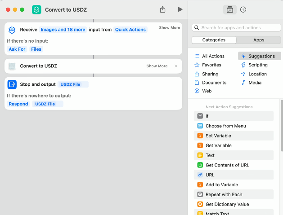This screenshot has height=215, width=283.
Task: Change the Files no-input type
Action: coord(36,49)
